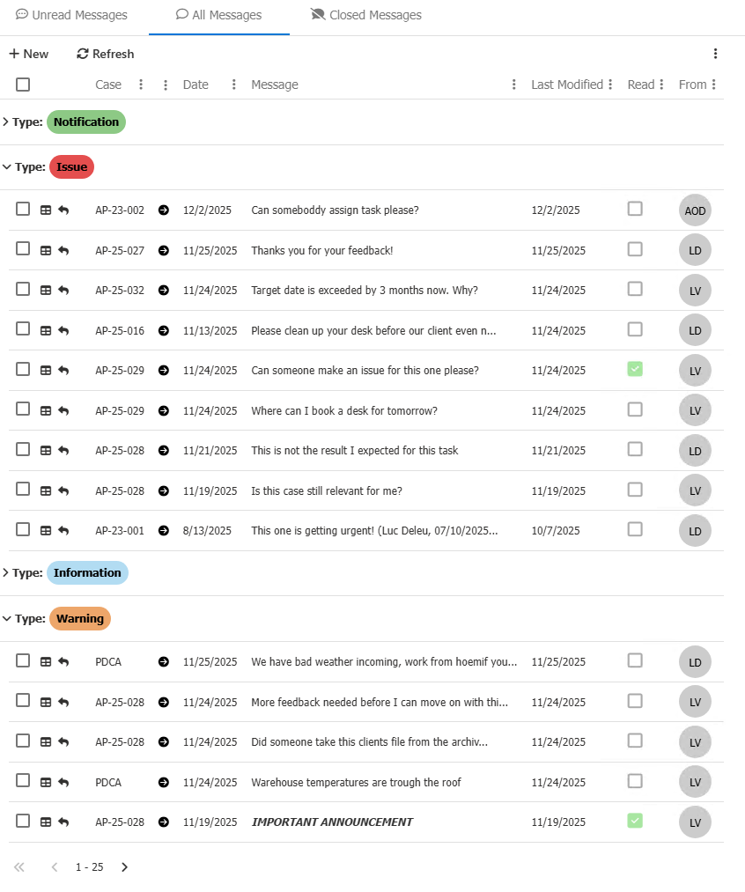Refresh the message list
This screenshot has width=745, height=892.
[106, 54]
